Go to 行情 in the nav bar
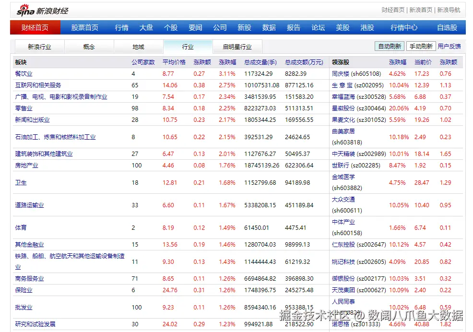This screenshot has width=473, height=332. pos(121,27)
